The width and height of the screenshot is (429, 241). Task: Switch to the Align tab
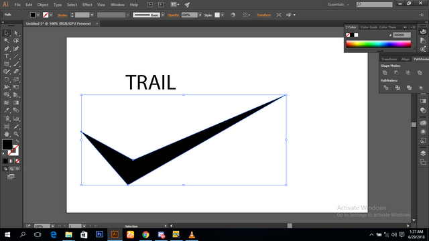point(405,59)
